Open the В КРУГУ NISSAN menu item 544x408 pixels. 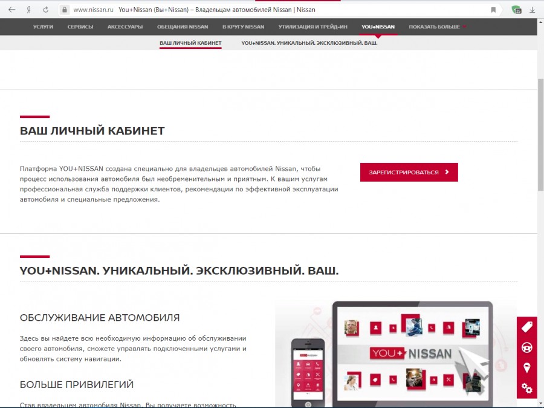tap(243, 27)
